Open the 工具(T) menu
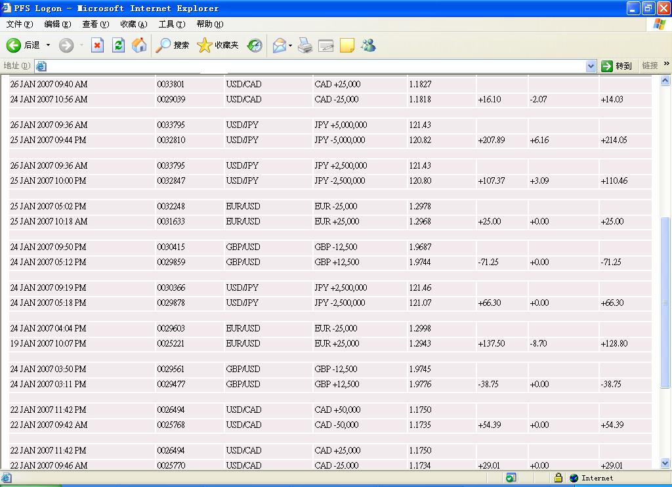This screenshot has height=487, width=672. 171,24
